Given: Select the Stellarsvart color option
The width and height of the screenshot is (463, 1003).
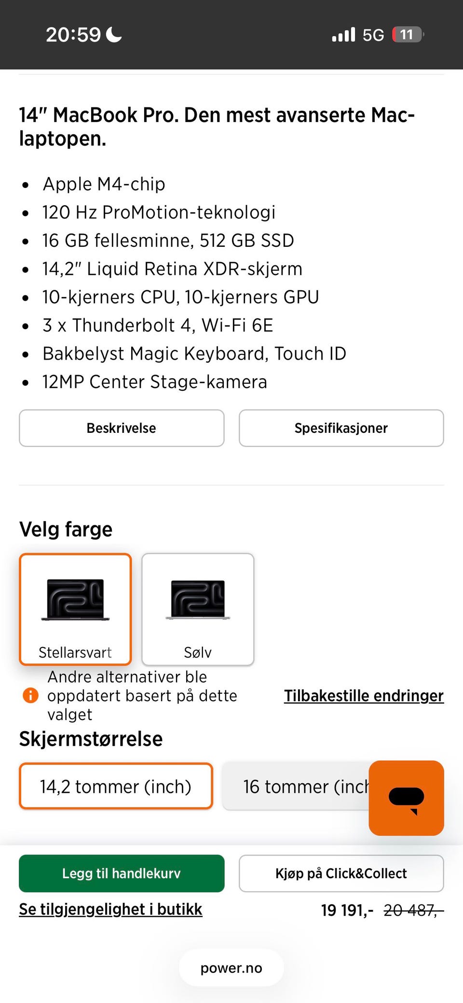Looking at the screenshot, I should (x=75, y=609).
